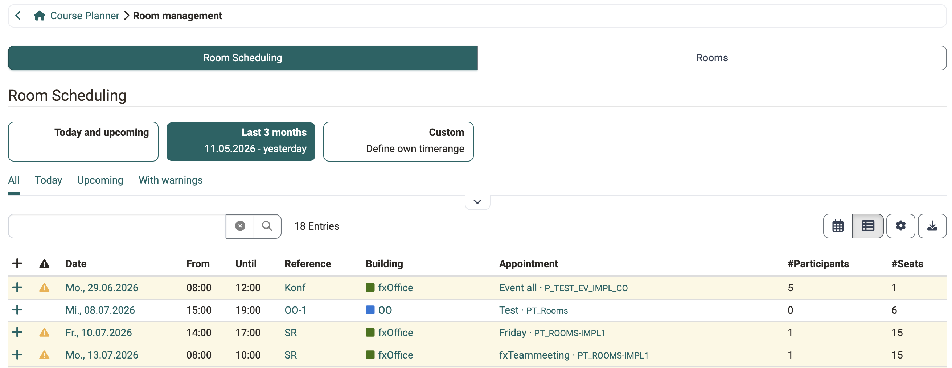The image size is (952, 368).
Task: Open the Mo., 29.06.2026 date link
Action: 102,288
